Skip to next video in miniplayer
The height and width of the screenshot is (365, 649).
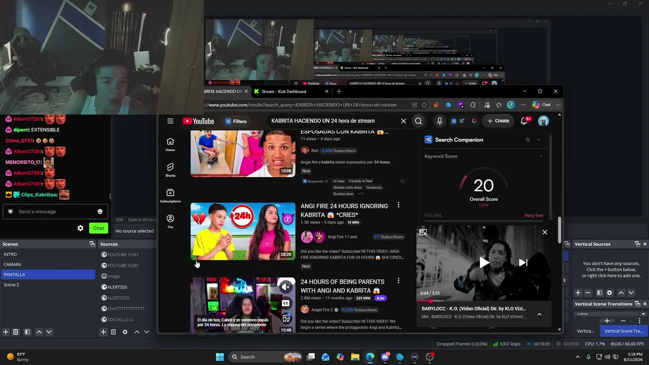click(523, 262)
